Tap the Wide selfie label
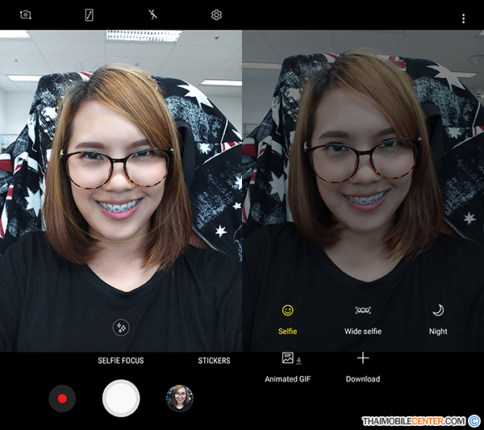This screenshot has height=430, width=484. [363, 332]
